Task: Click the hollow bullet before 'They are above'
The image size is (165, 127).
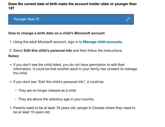Action: pos(16,99)
